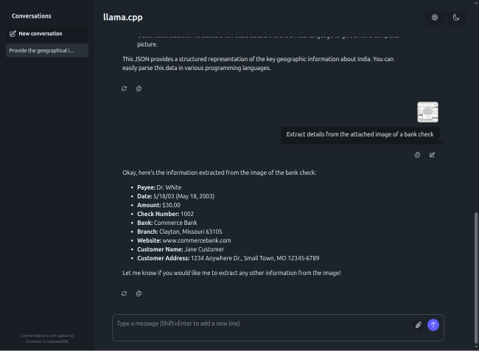
Task: Regenerate the bank check extraction response
Action: (124, 293)
